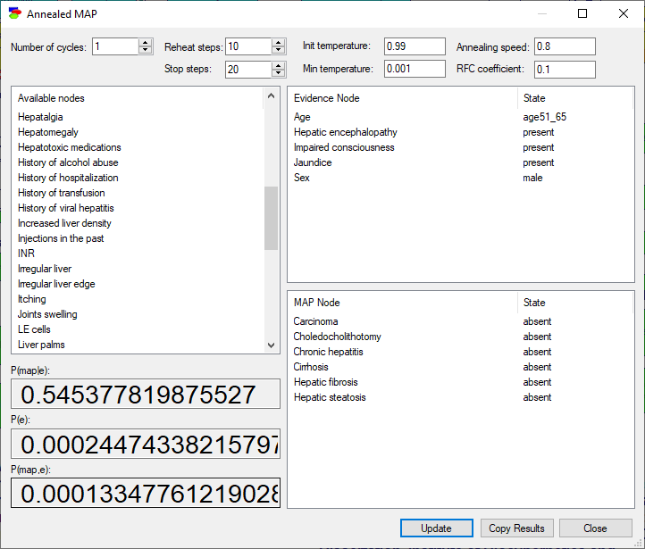Screen dimensions: 645x549
Task: Click the Close button at bottom
Action: pyautogui.click(x=595, y=528)
